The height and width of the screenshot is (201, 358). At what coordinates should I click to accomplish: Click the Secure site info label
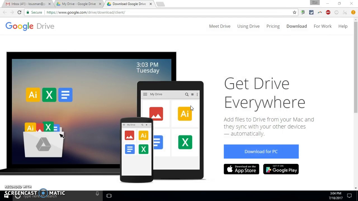(x=34, y=12)
